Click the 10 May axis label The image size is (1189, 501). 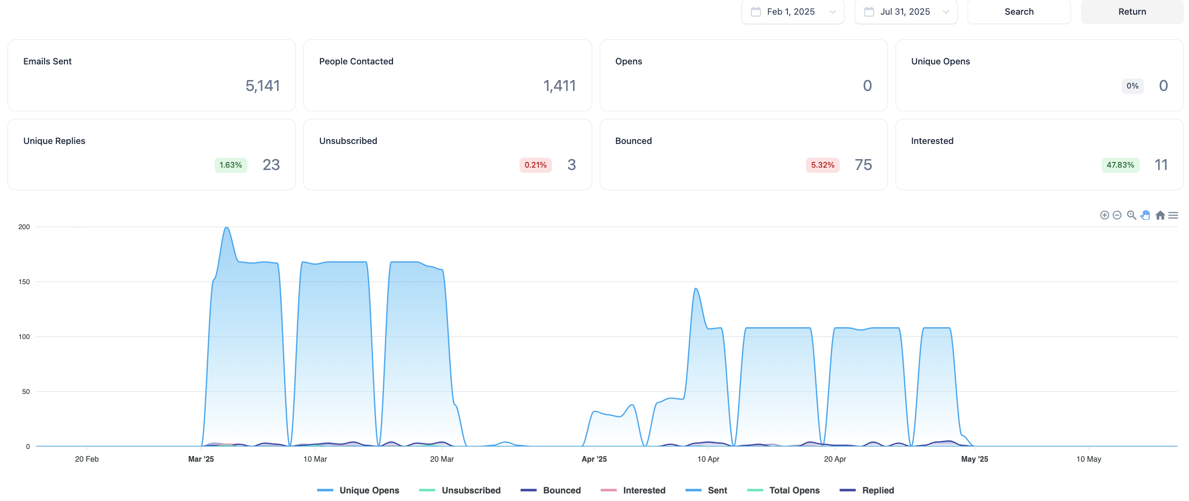(1089, 459)
